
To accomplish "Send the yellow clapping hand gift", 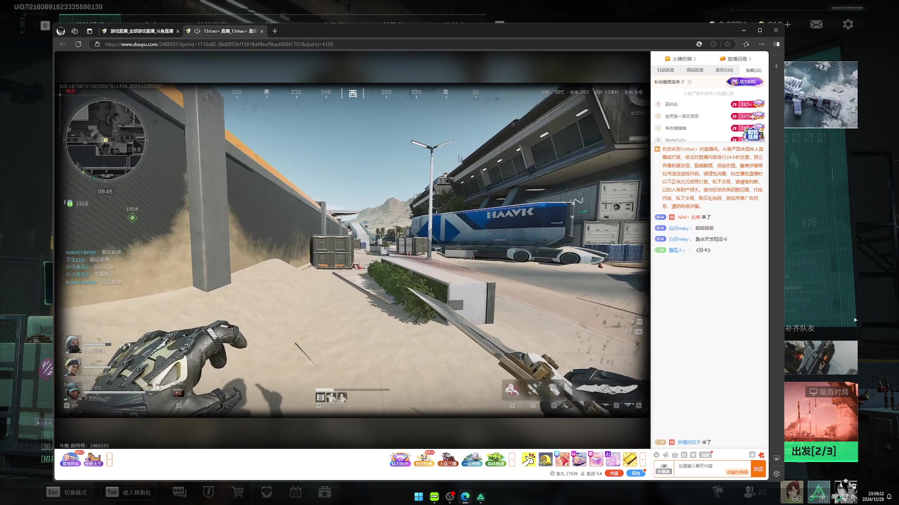I will (x=529, y=459).
